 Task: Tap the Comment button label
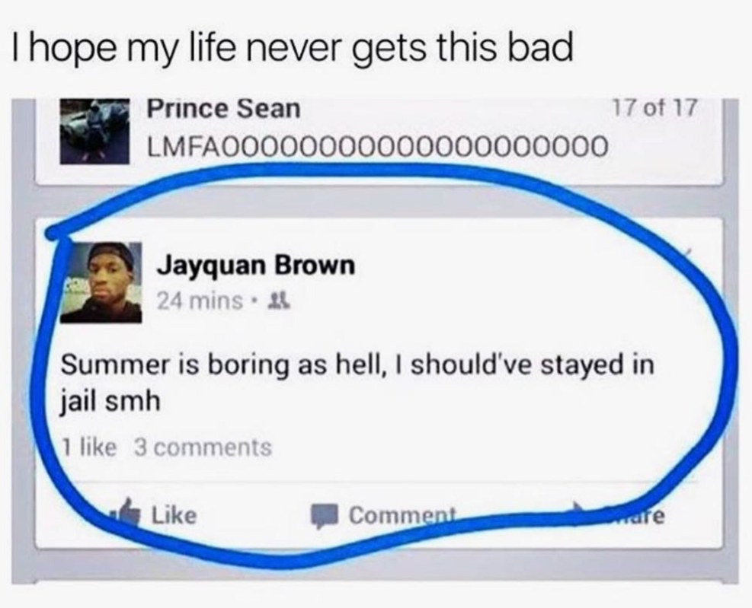coord(402,515)
